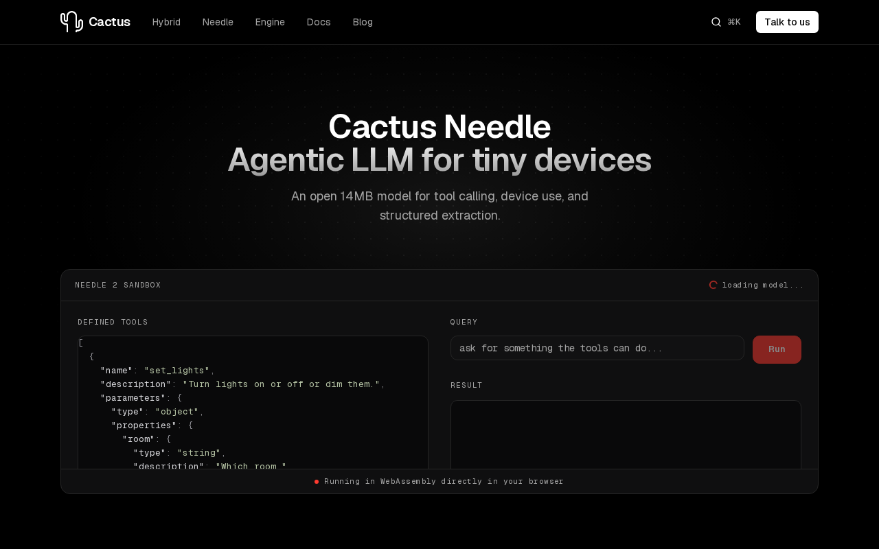The width and height of the screenshot is (879, 549).
Task: Click the "Turn lights on or off" description
Action: [281, 384]
